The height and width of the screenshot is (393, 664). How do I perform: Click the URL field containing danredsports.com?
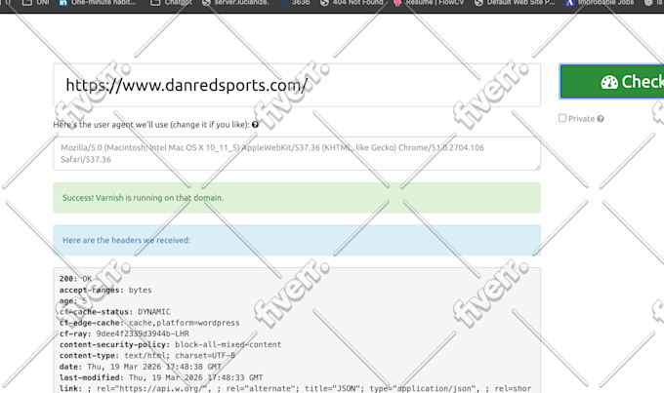click(x=297, y=85)
